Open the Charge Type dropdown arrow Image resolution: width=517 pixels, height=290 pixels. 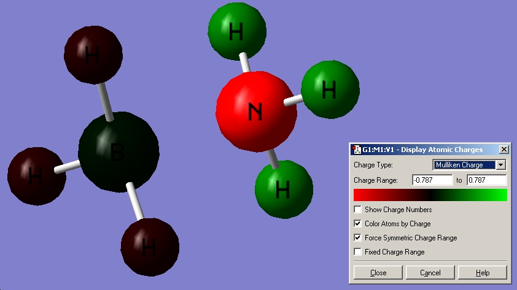pos(500,164)
